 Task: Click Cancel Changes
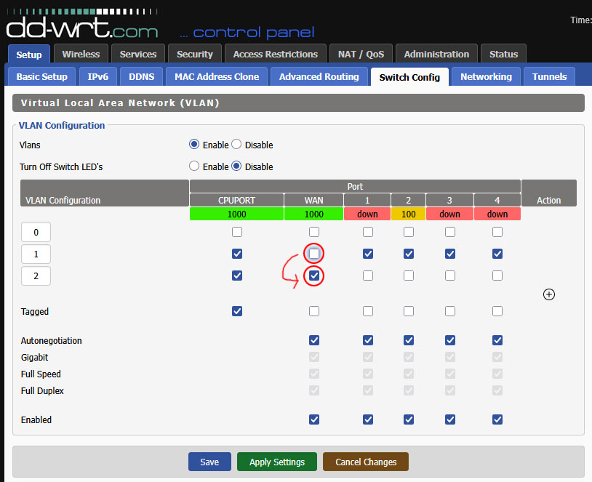(x=365, y=462)
